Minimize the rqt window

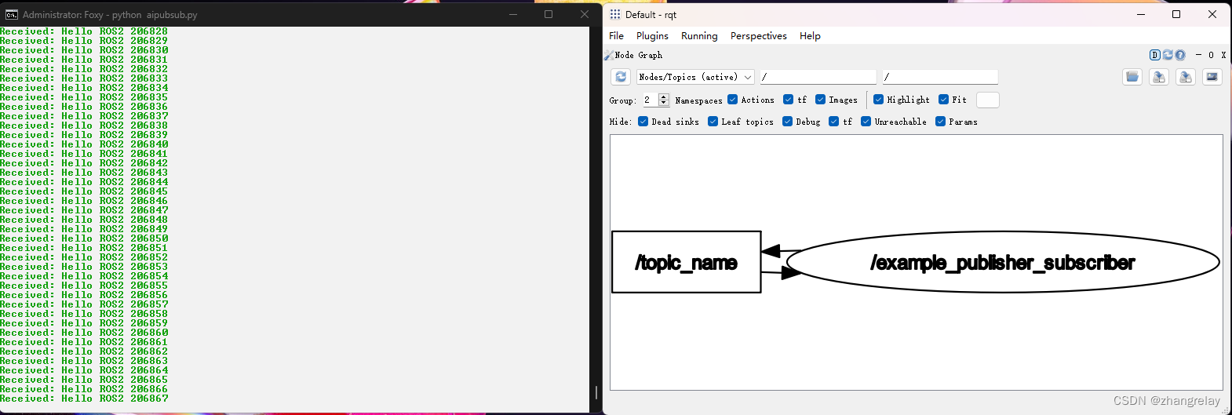[1141, 14]
